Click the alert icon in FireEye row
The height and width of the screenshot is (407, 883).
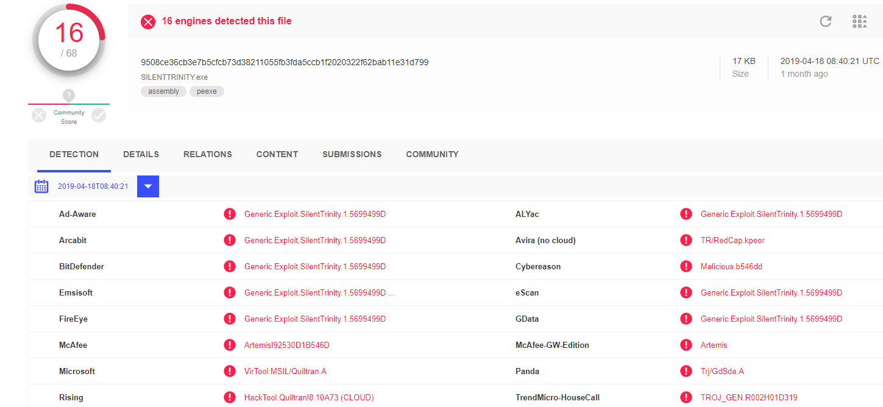(x=230, y=319)
